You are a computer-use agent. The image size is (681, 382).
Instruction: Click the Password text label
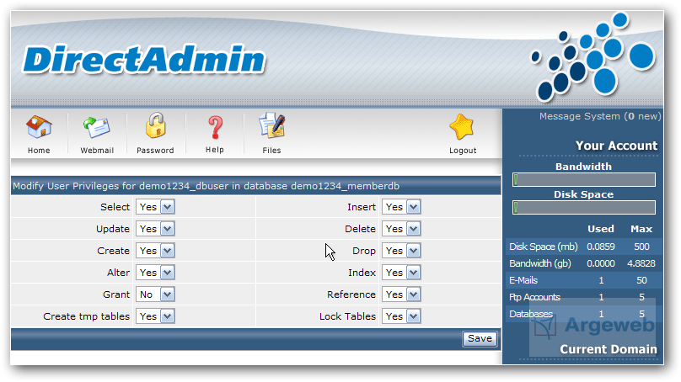point(155,151)
